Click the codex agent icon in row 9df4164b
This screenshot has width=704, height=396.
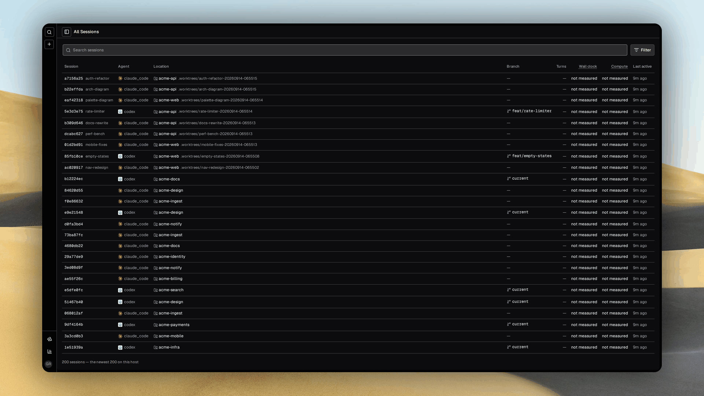(120, 325)
